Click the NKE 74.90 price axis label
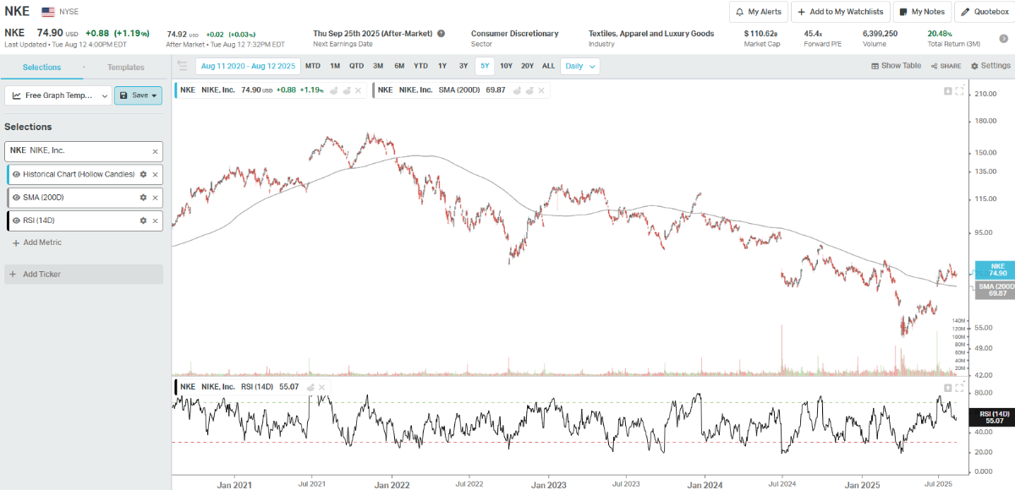This screenshot has width=1015, height=490. click(995, 269)
